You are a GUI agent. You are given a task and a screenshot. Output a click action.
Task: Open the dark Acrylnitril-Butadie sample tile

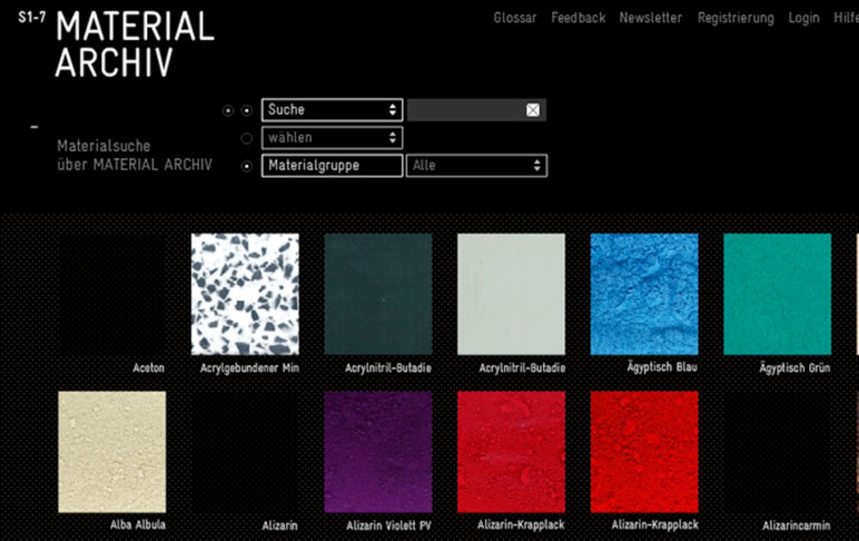378,294
